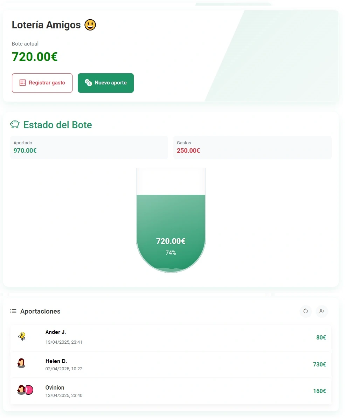Select the Ovinion contribution entry
This screenshot has width=345, height=419.
click(171, 391)
